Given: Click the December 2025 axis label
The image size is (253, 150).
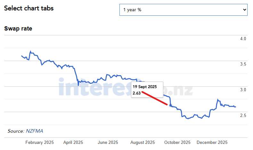Looking at the screenshot, I should [x=212, y=142].
